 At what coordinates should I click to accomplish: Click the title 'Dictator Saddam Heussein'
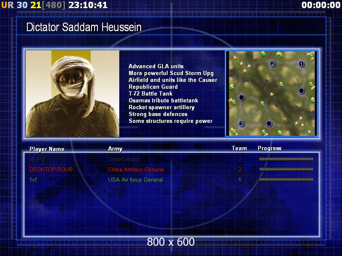[x=84, y=27]
